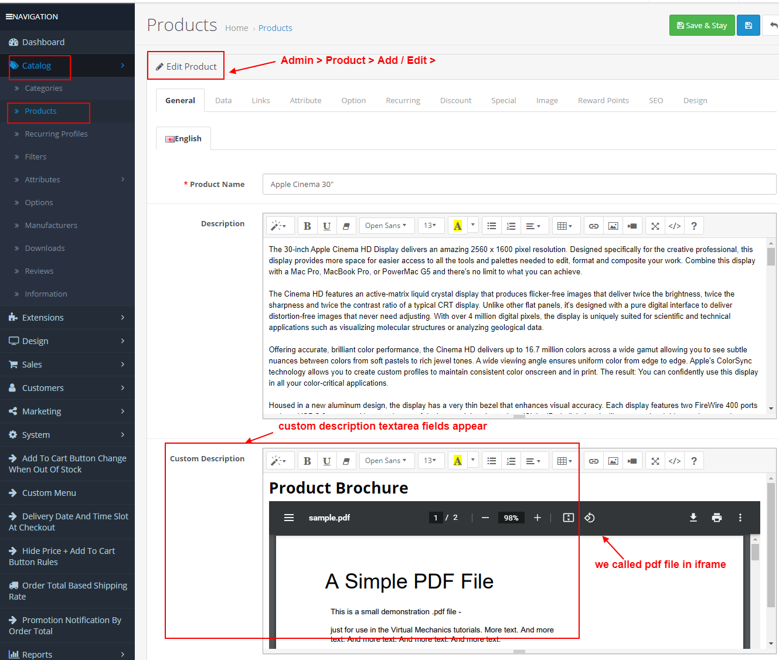This screenshot has height=660, width=779.
Task: Switch to the Attribute tab
Action: pyautogui.click(x=305, y=100)
